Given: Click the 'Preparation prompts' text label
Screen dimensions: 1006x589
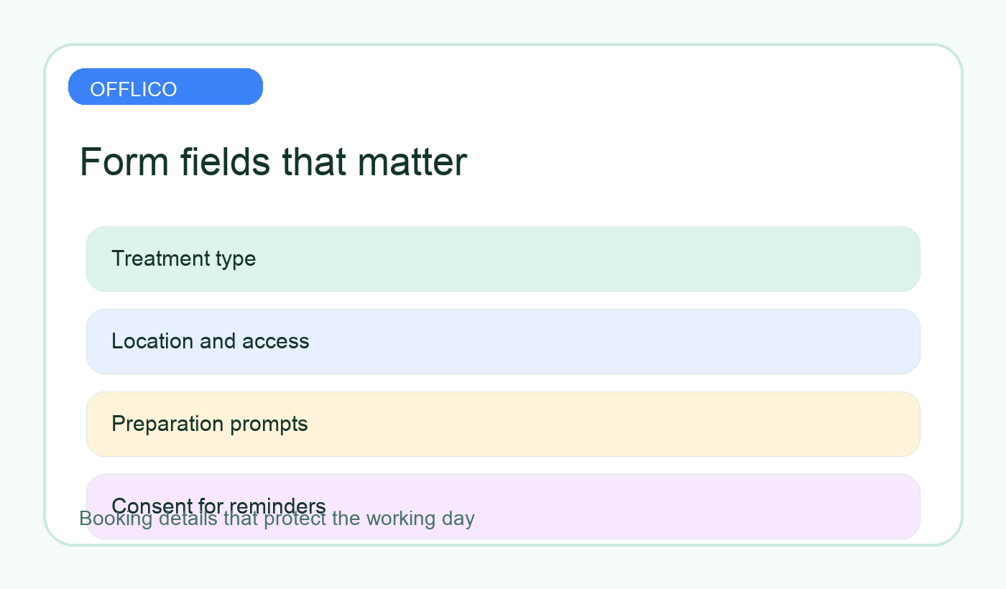Looking at the screenshot, I should click(210, 424).
